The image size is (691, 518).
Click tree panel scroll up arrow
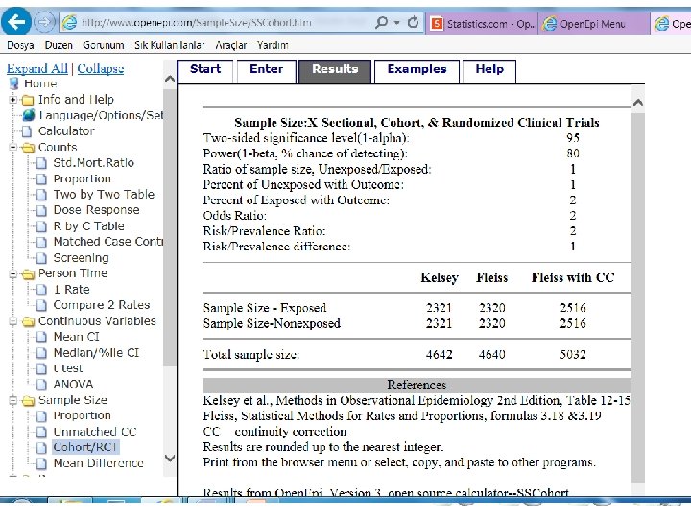(x=170, y=80)
